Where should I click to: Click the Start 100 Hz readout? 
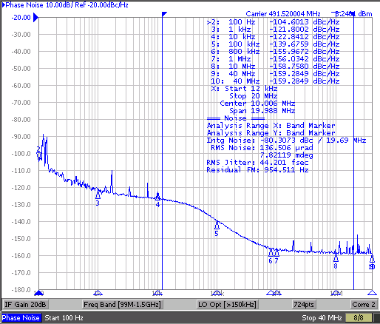pos(64,317)
